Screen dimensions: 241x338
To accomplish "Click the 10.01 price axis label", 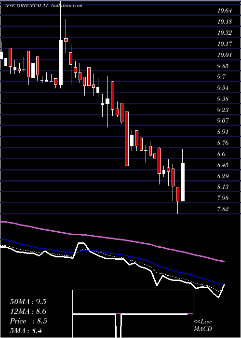I will 225,55.
